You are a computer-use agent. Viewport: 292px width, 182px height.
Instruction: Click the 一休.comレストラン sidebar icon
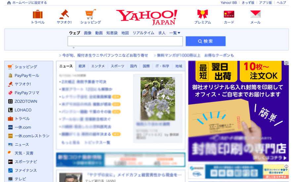click(10, 136)
